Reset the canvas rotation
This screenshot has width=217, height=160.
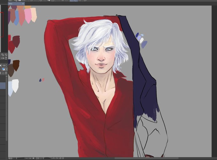click(x=60, y=158)
